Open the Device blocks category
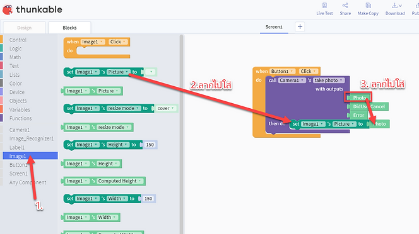419x234 pixels. (17, 92)
